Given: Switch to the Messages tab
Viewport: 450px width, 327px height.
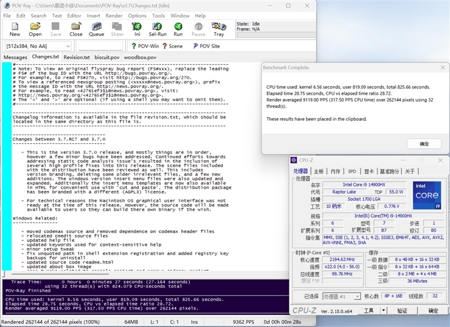Looking at the screenshot, I should coord(16,57).
